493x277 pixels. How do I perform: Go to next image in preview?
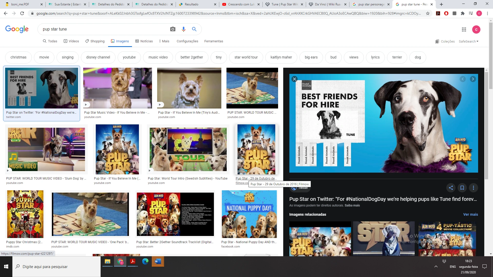coord(473,79)
